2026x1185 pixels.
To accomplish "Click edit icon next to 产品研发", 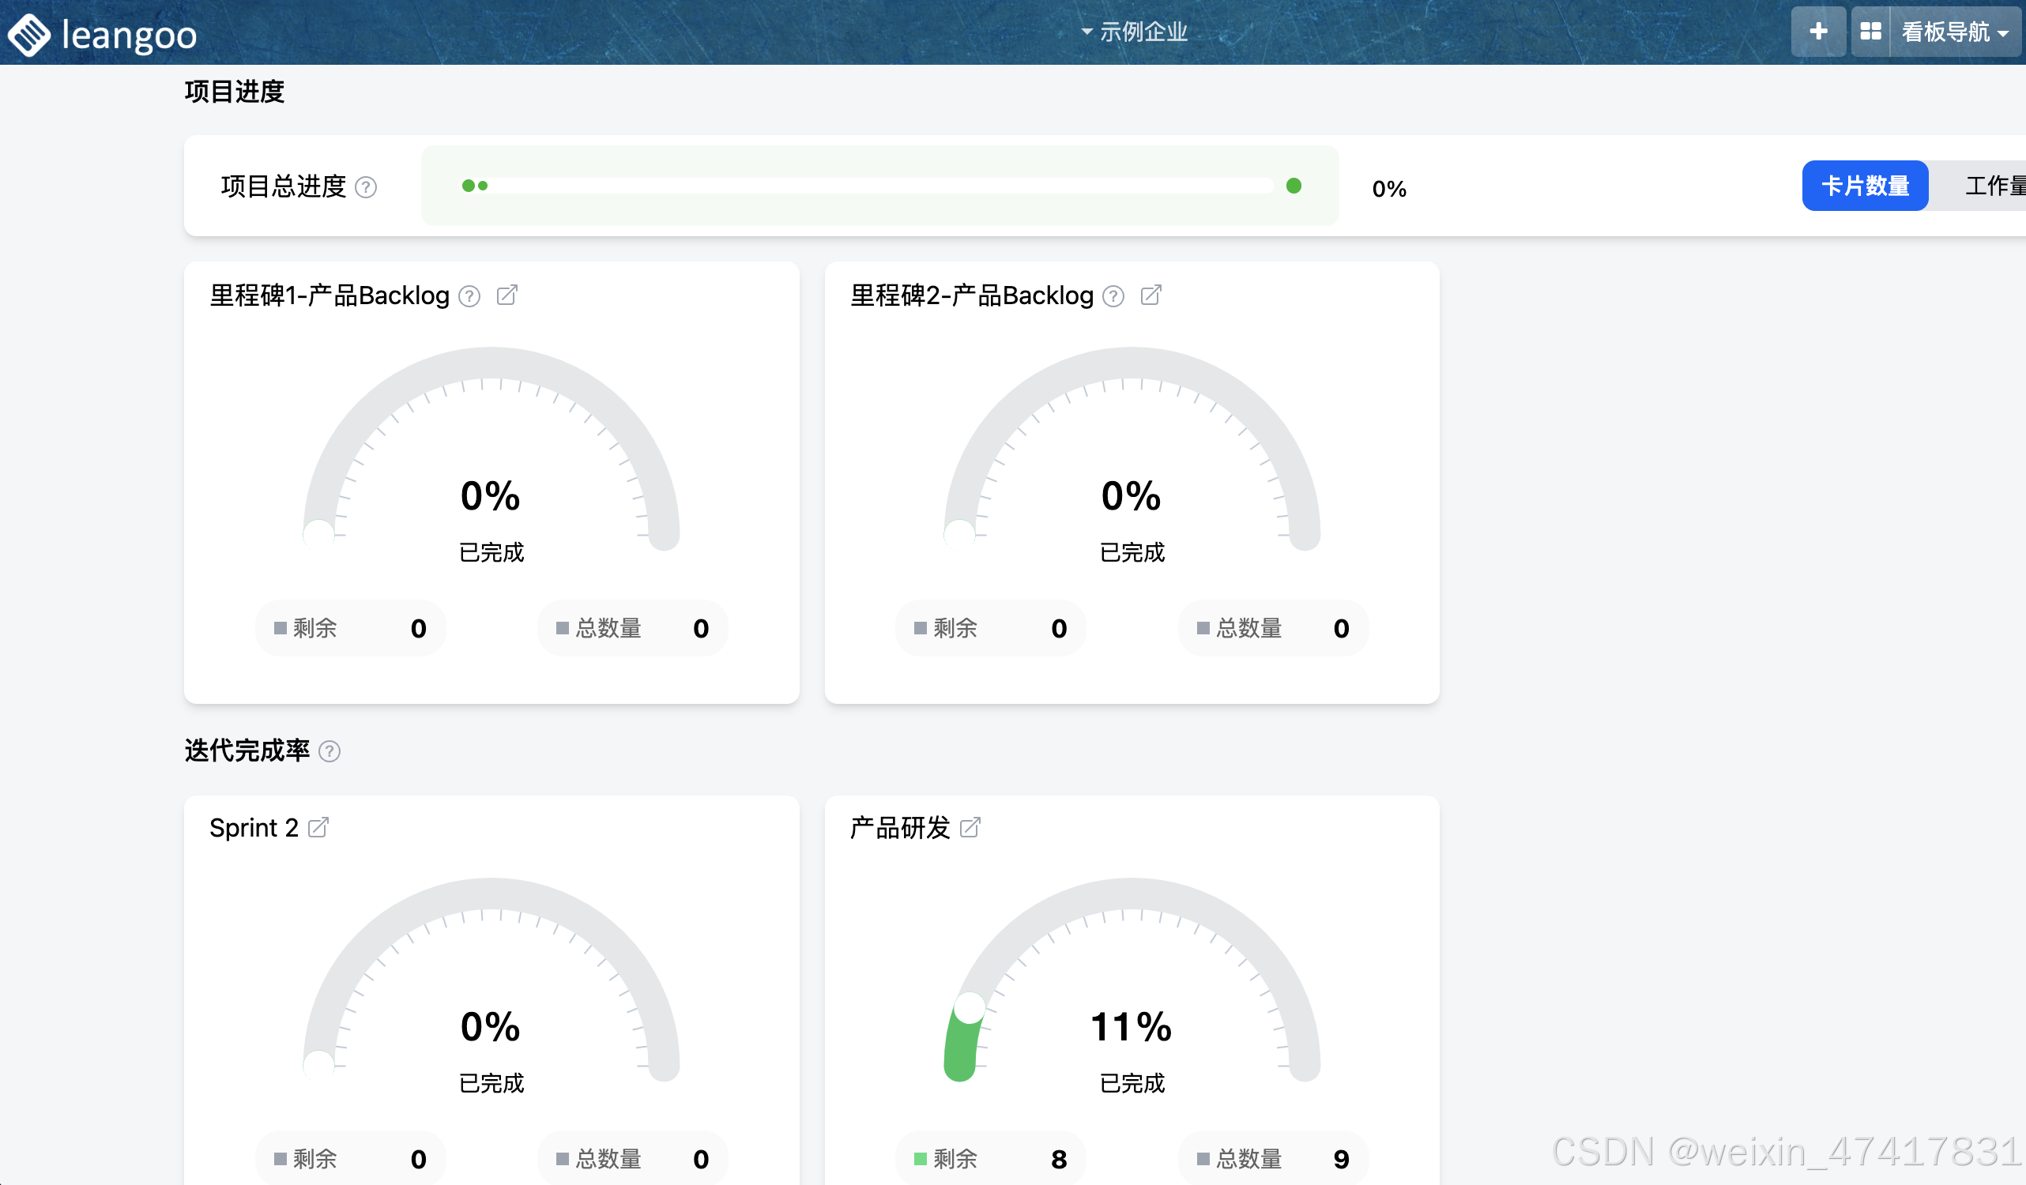I will [x=970, y=827].
